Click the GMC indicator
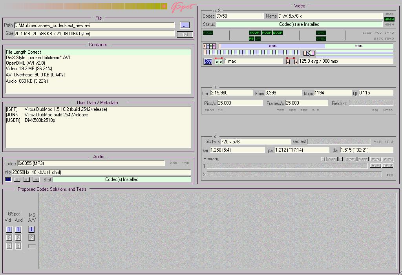Image resolution: width=402 pixels, height=275 pixels. click(321, 33)
